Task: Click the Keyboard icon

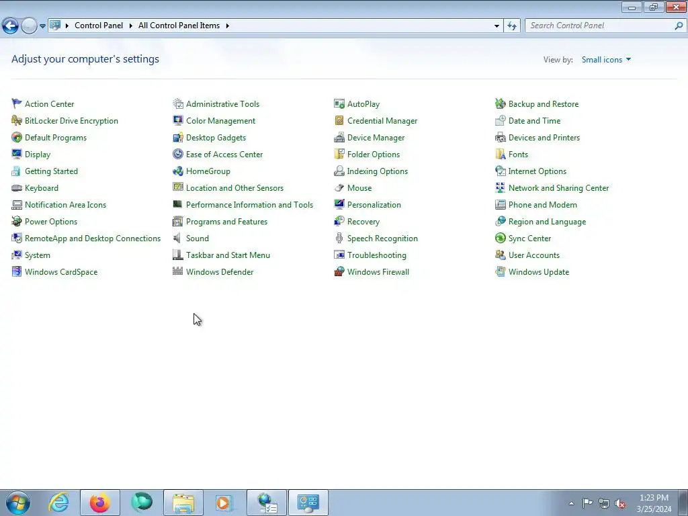Action: tap(17, 188)
